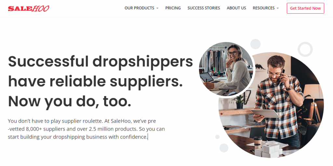333x166 pixels.
Task: Place cursor after "business with confidence."
Action: click(x=148, y=137)
